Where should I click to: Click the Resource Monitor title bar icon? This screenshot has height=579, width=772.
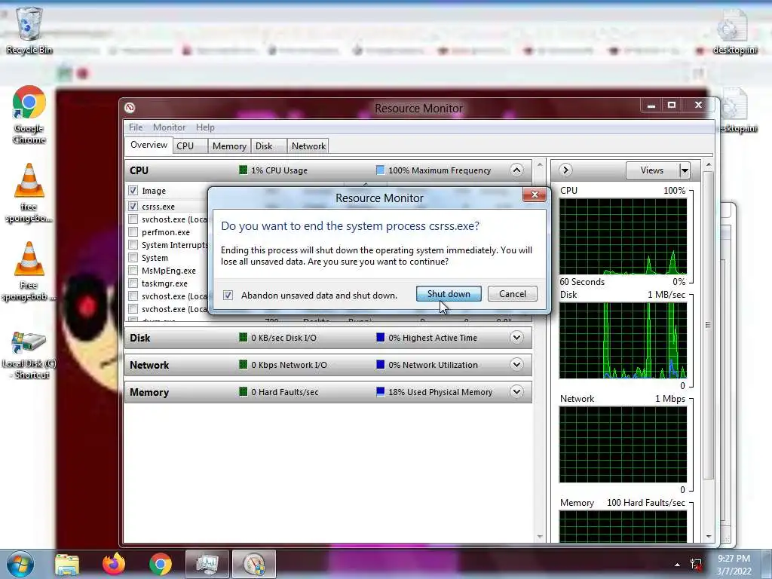[130, 108]
